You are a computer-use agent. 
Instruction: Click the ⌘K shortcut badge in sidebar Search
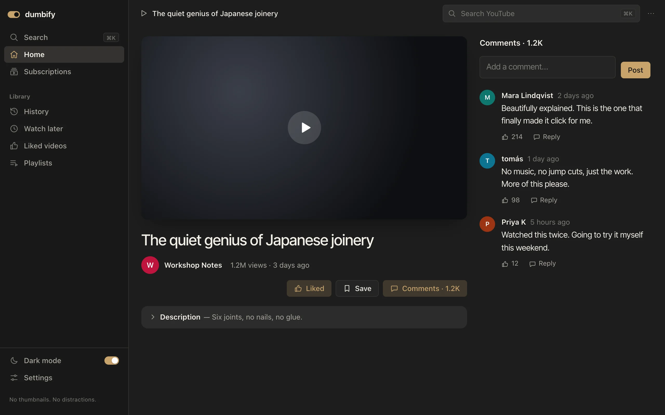tap(111, 38)
